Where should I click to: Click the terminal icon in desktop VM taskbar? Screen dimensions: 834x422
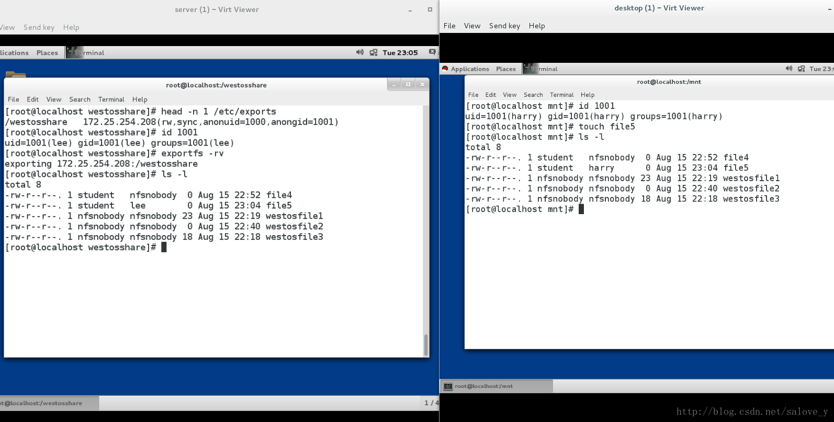(448, 386)
